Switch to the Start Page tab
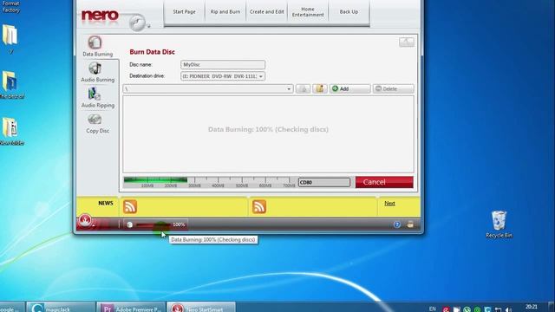This screenshot has height=312, width=555. [184, 11]
